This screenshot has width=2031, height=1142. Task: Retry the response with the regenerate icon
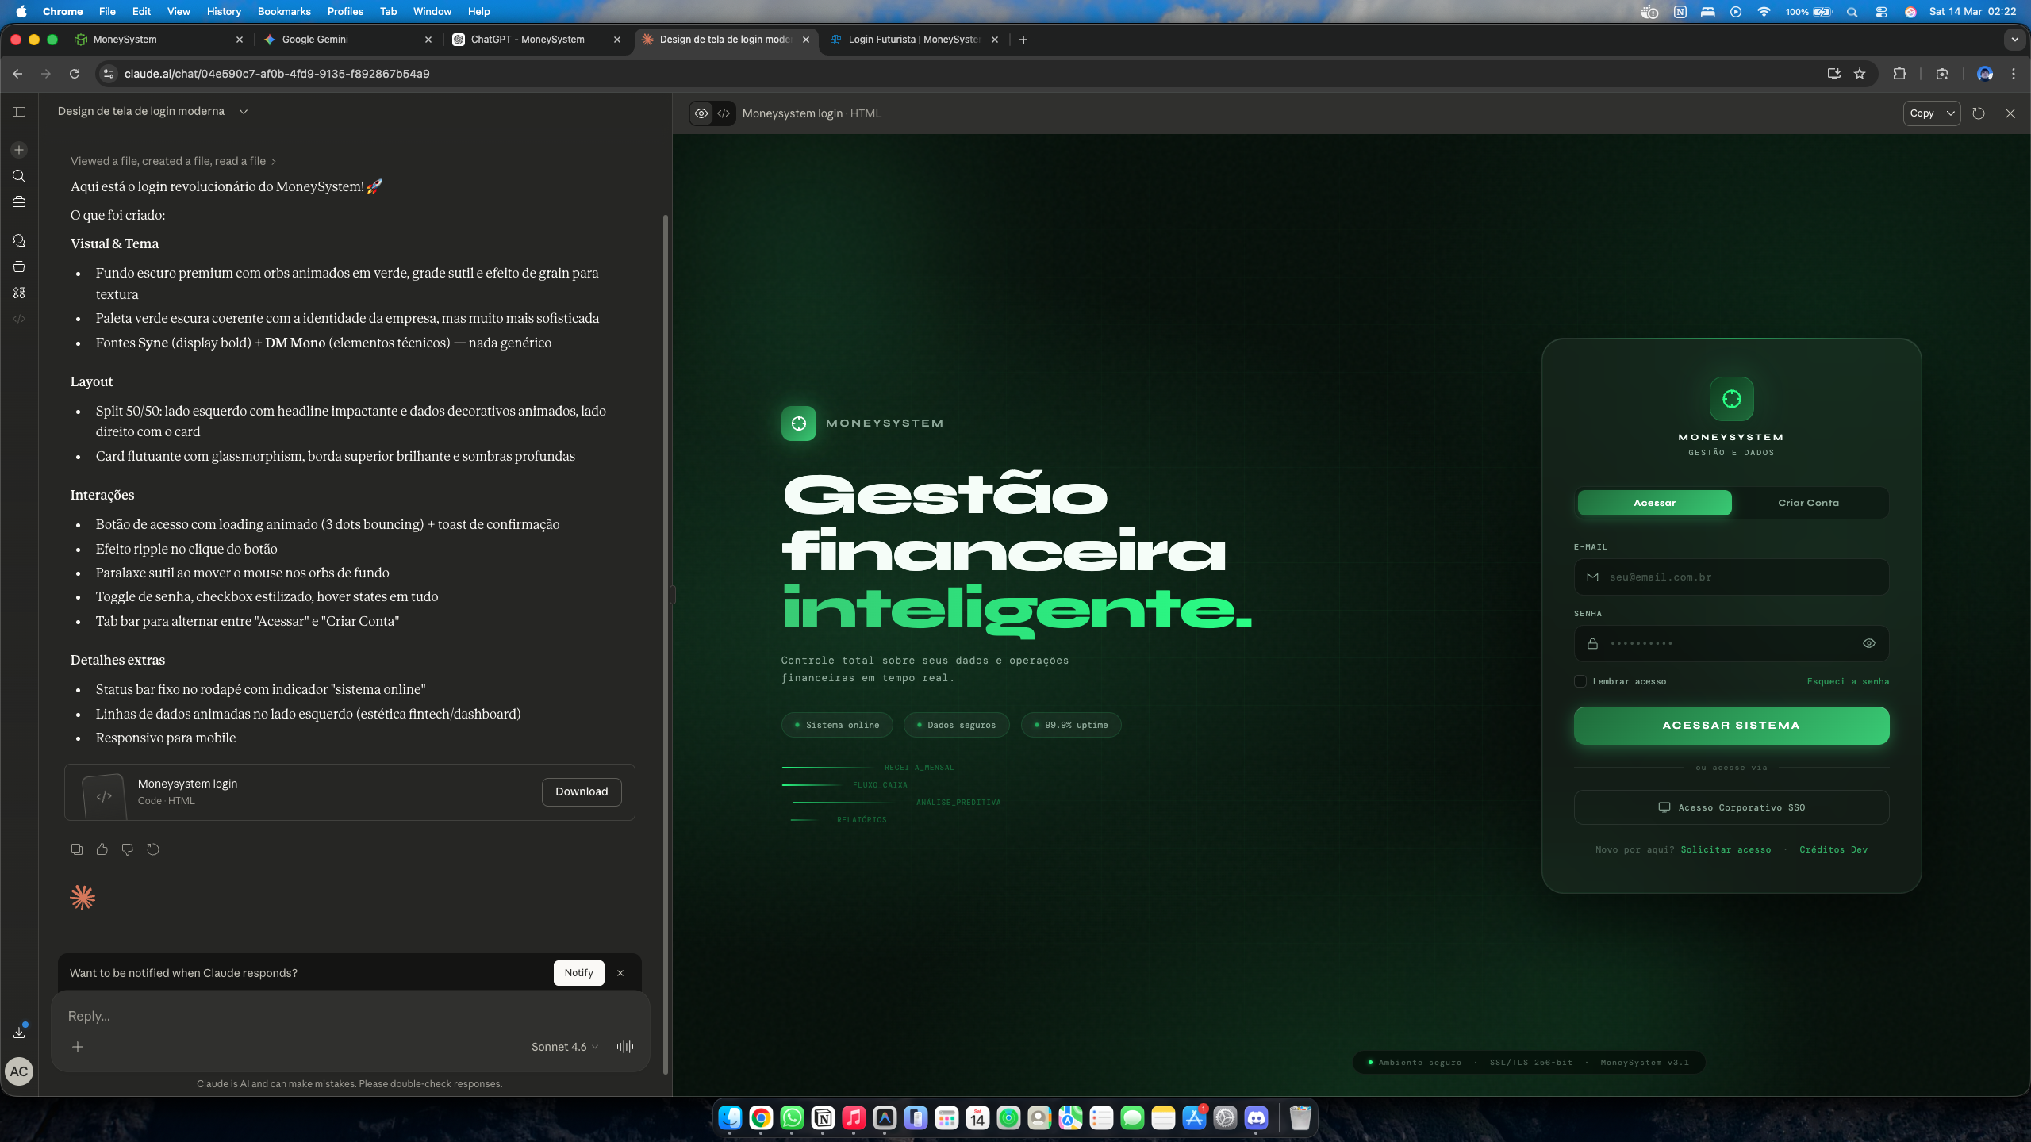tap(152, 849)
